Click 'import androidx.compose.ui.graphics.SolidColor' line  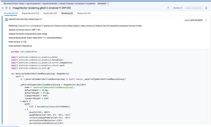click(x=37, y=60)
